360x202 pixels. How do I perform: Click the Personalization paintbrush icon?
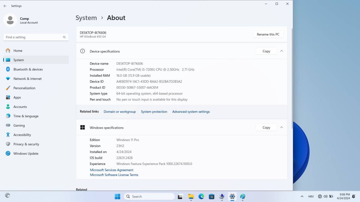coord(8,88)
